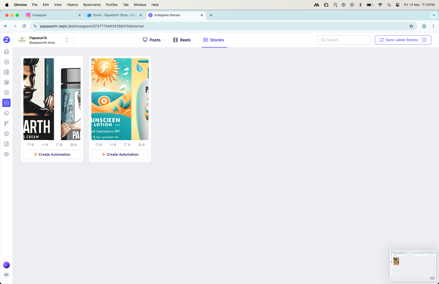
Task: Create Automation for shaving cream story
Action: (52, 155)
